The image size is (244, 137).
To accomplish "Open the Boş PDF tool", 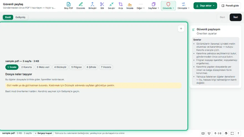I will tap(68, 6).
